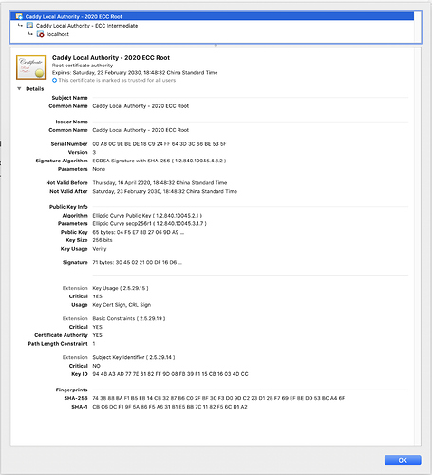Click the Key Size 256 bits value

(x=103, y=240)
